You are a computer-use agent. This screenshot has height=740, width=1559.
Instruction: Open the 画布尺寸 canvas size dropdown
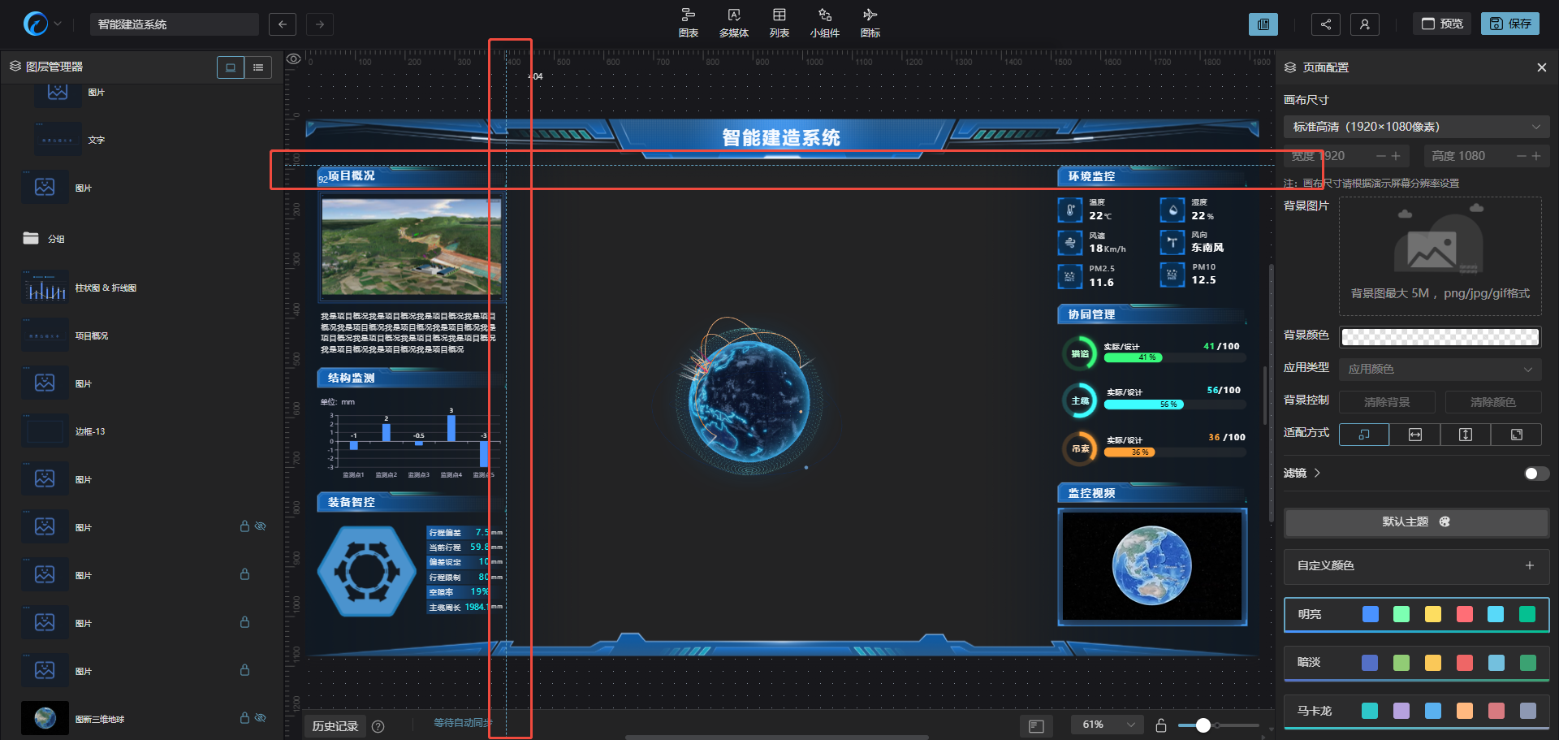(x=1416, y=127)
